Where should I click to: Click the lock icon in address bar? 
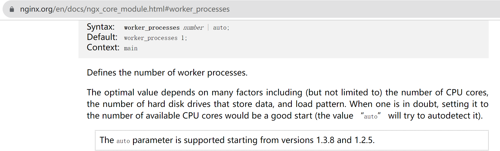12,9
